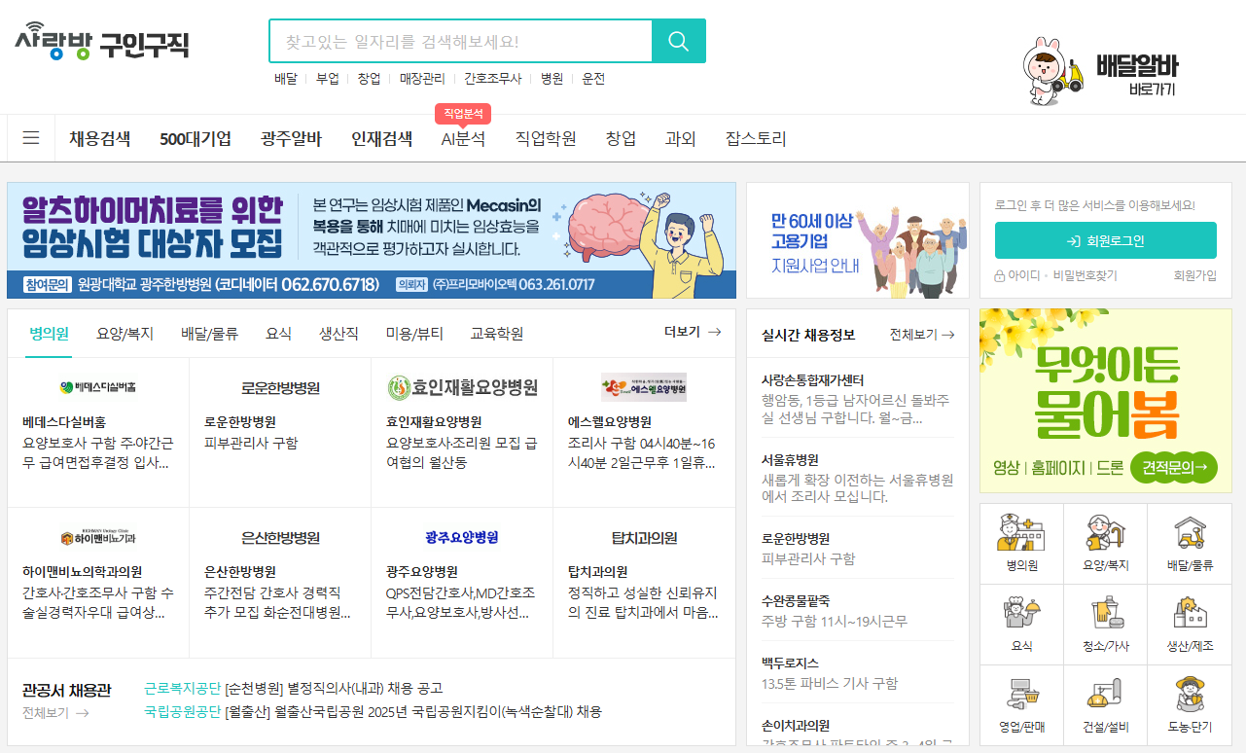Switch to the 생산직 tab
This screenshot has width=1246, height=753.
click(x=338, y=334)
